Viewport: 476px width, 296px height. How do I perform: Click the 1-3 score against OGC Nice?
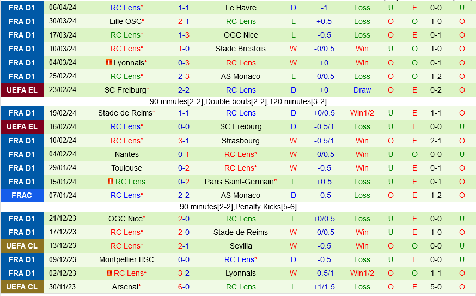point(184,35)
